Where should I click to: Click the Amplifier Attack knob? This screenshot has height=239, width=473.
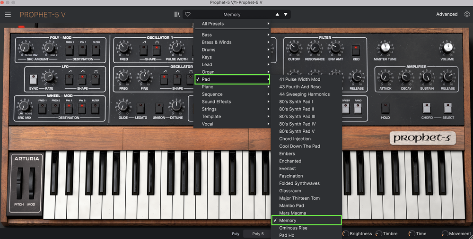pyautogui.click(x=385, y=77)
